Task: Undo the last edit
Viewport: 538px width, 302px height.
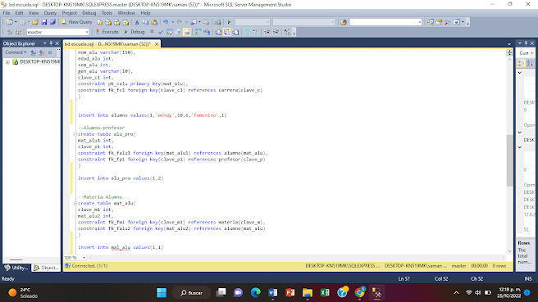Action: 166,22
